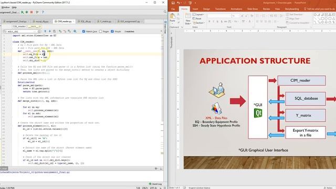
Task: Apply Bold formatting in PowerPoint
Action: (209, 22)
